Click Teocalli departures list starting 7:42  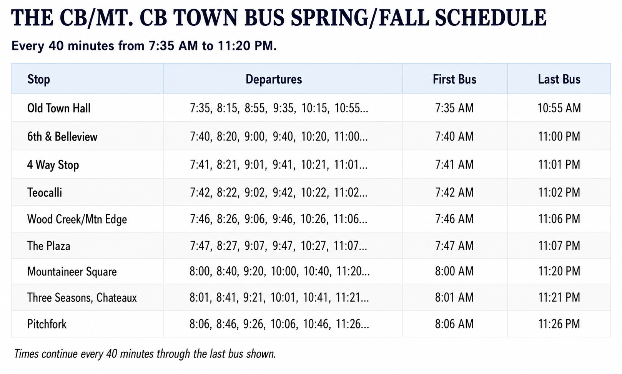(x=279, y=192)
